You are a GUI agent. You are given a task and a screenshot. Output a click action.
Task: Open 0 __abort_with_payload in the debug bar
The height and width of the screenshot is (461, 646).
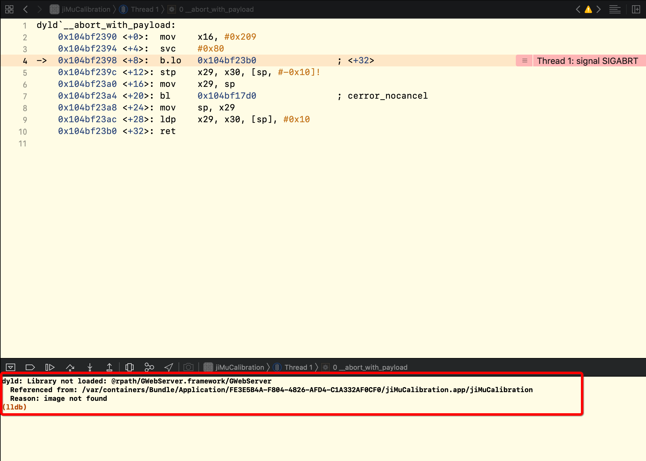coord(365,367)
